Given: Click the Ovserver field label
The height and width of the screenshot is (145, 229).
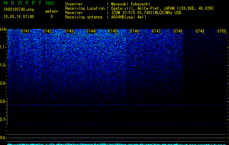Looking at the screenshot, I should 74,4.
